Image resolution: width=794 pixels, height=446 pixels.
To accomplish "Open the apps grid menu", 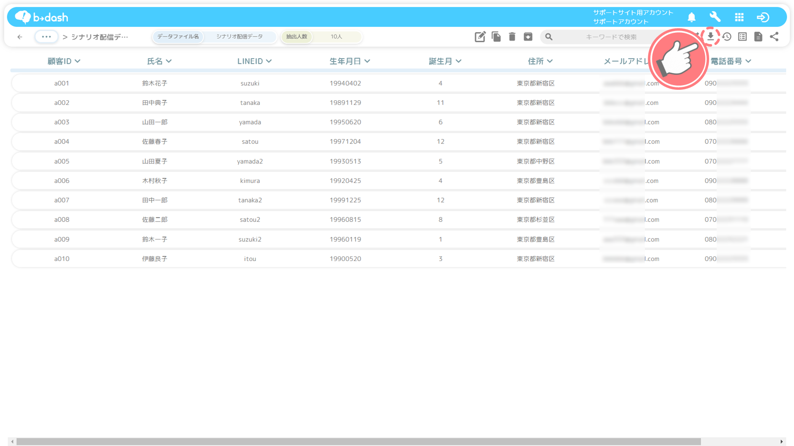I will tap(739, 17).
